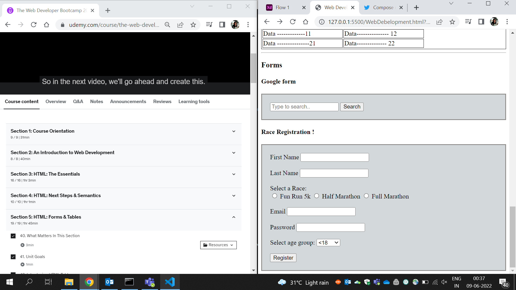Click zoom magnifier icon in Udemy address bar
The height and width of the screenshot is (290, 516).
click(167, 25)
